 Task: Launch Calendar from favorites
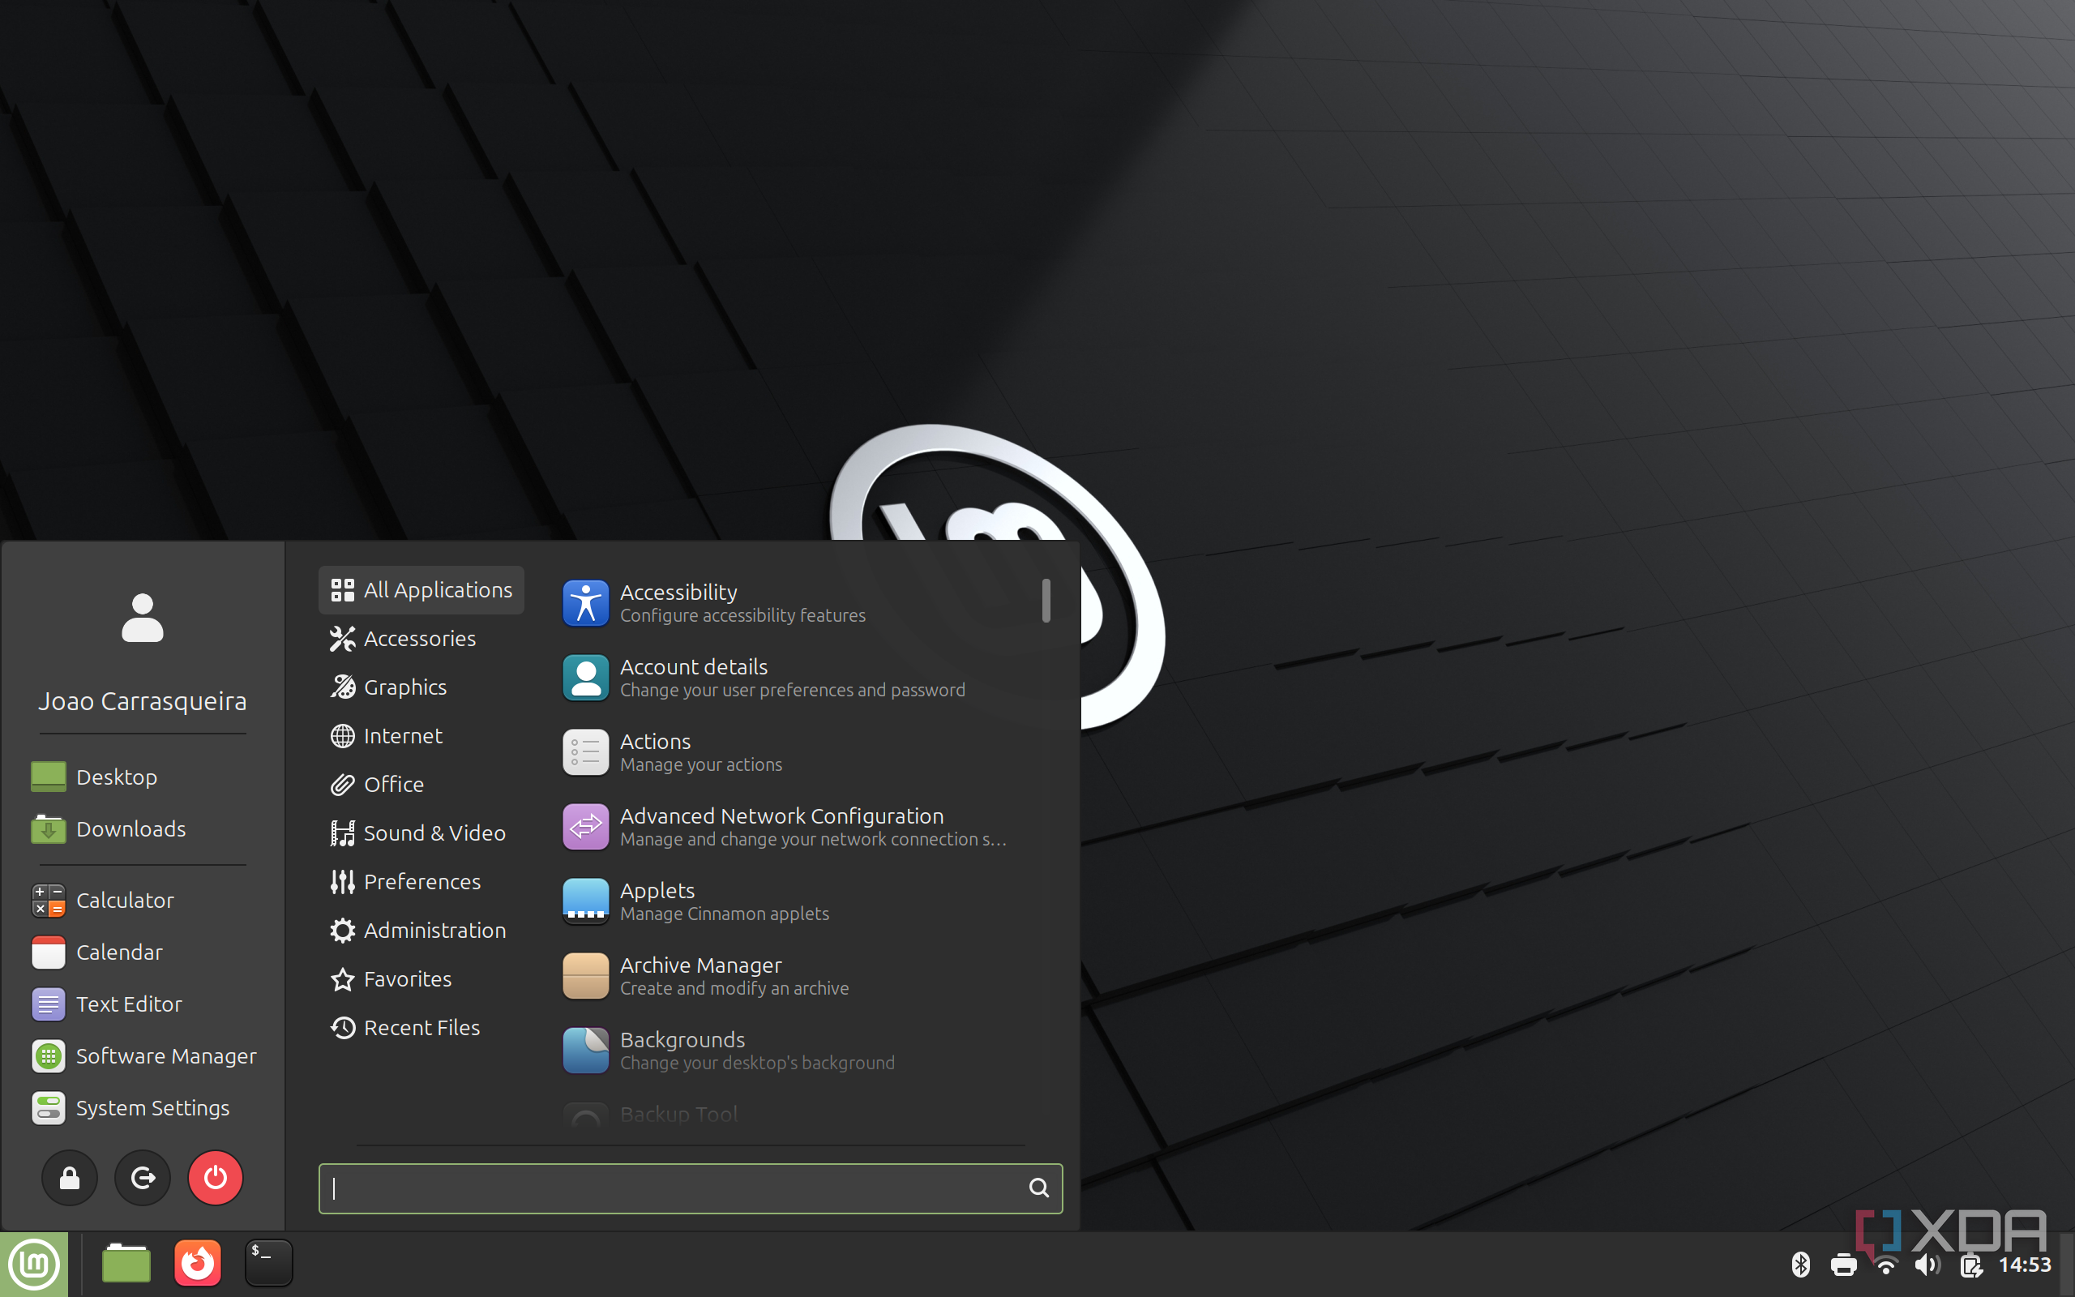coord(96,952)
